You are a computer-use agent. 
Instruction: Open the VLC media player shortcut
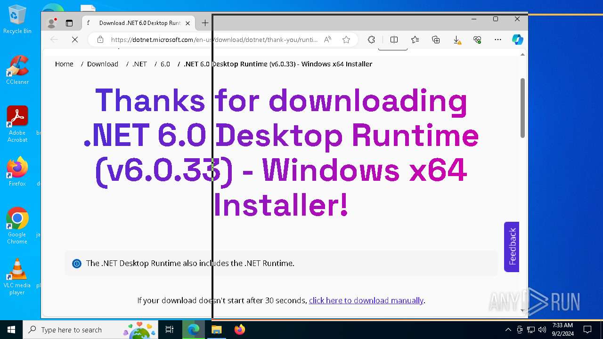pyautogui.click(x=17, y=277)
